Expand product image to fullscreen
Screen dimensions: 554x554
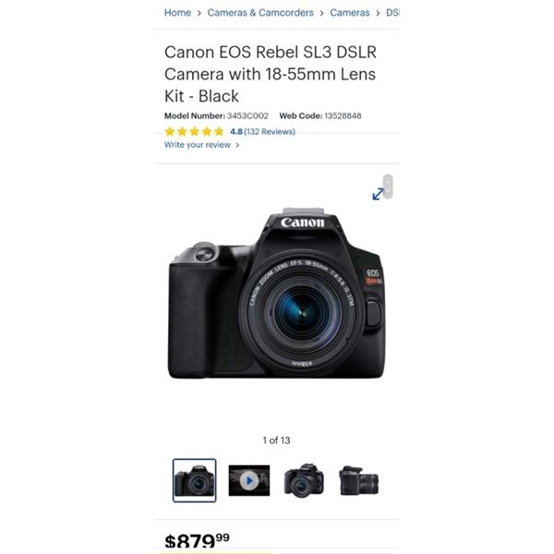[x=378, y=194]
